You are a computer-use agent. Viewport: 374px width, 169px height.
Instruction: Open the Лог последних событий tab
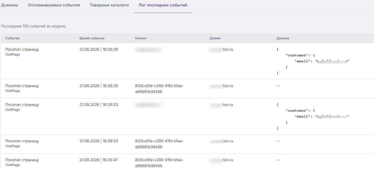163,5
